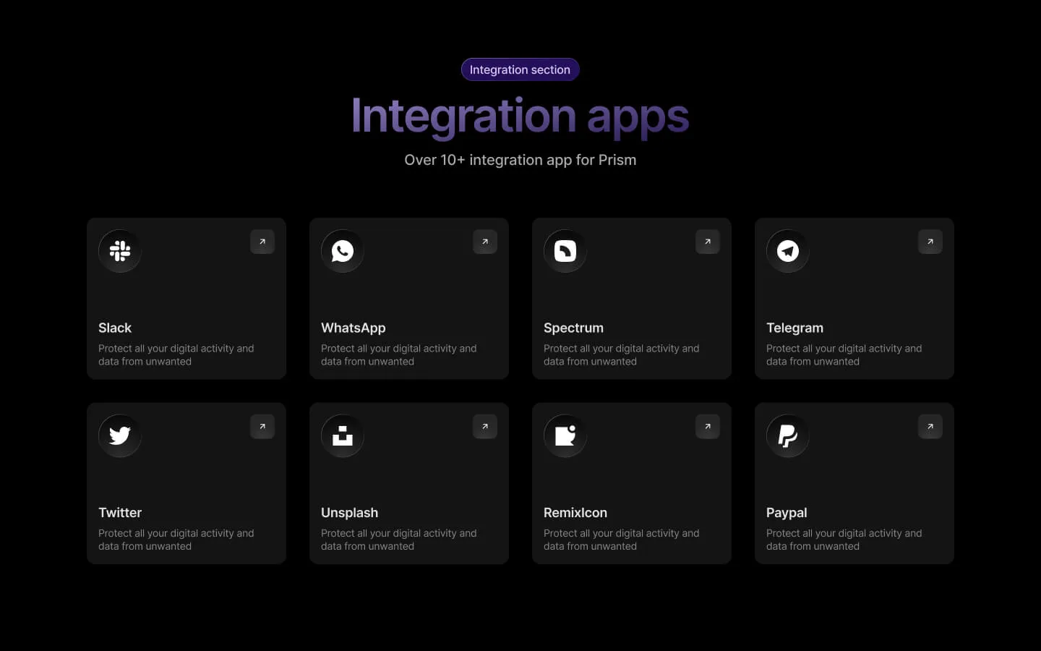Click the Integration section badge
This screenshot has height=651, width=1041.
coord(520,69)
